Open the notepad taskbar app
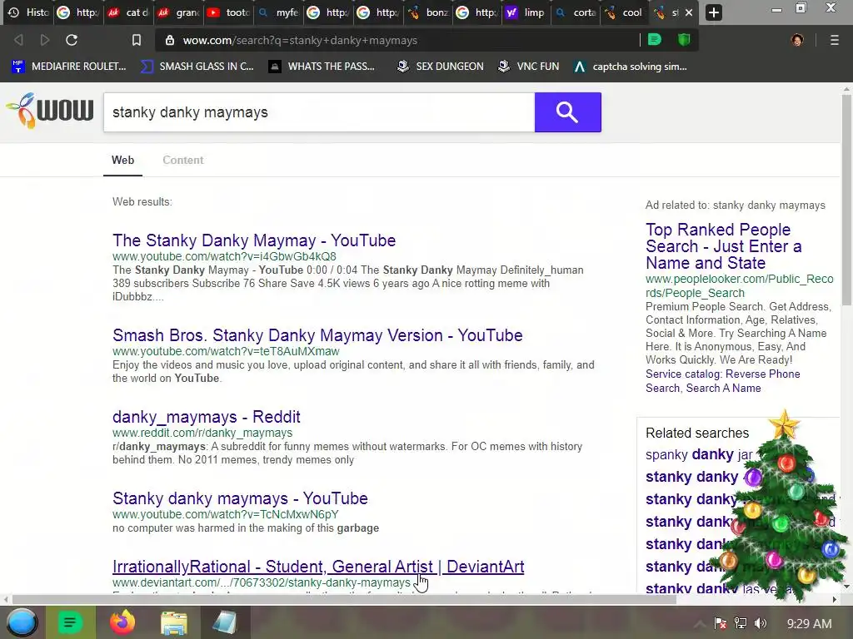This screenshot has height=639, width=853. pos(225,622)
